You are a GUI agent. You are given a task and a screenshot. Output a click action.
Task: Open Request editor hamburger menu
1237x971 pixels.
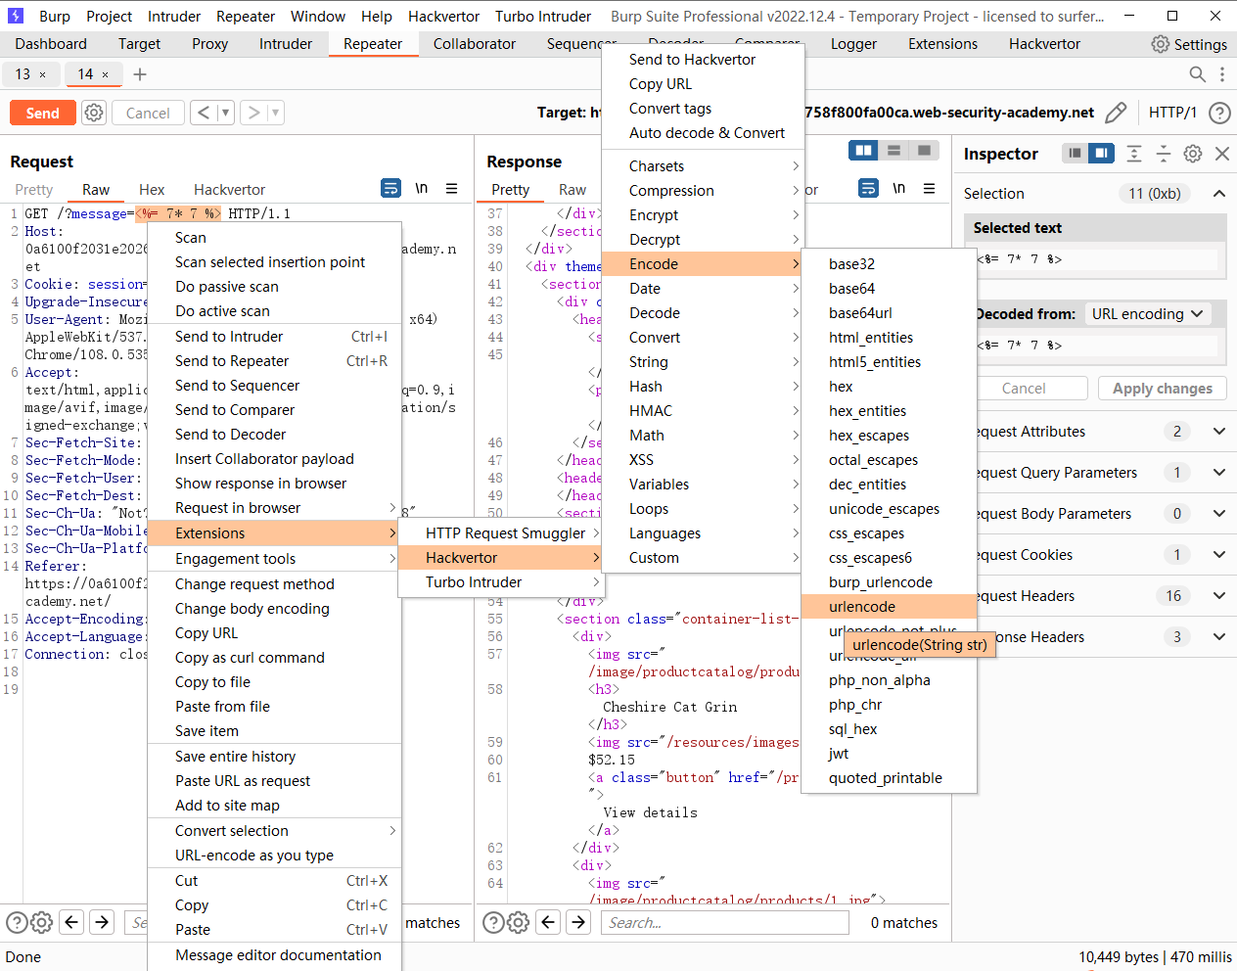point(451,188)
